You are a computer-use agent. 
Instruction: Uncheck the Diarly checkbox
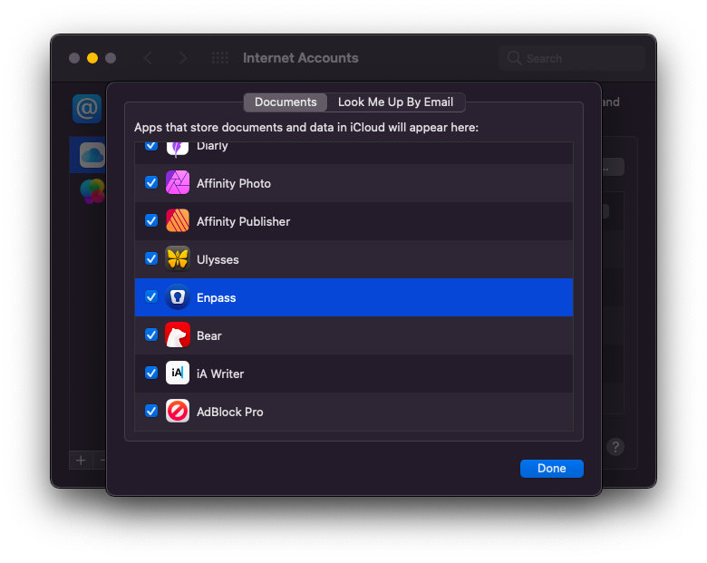(x=151, y=146)
